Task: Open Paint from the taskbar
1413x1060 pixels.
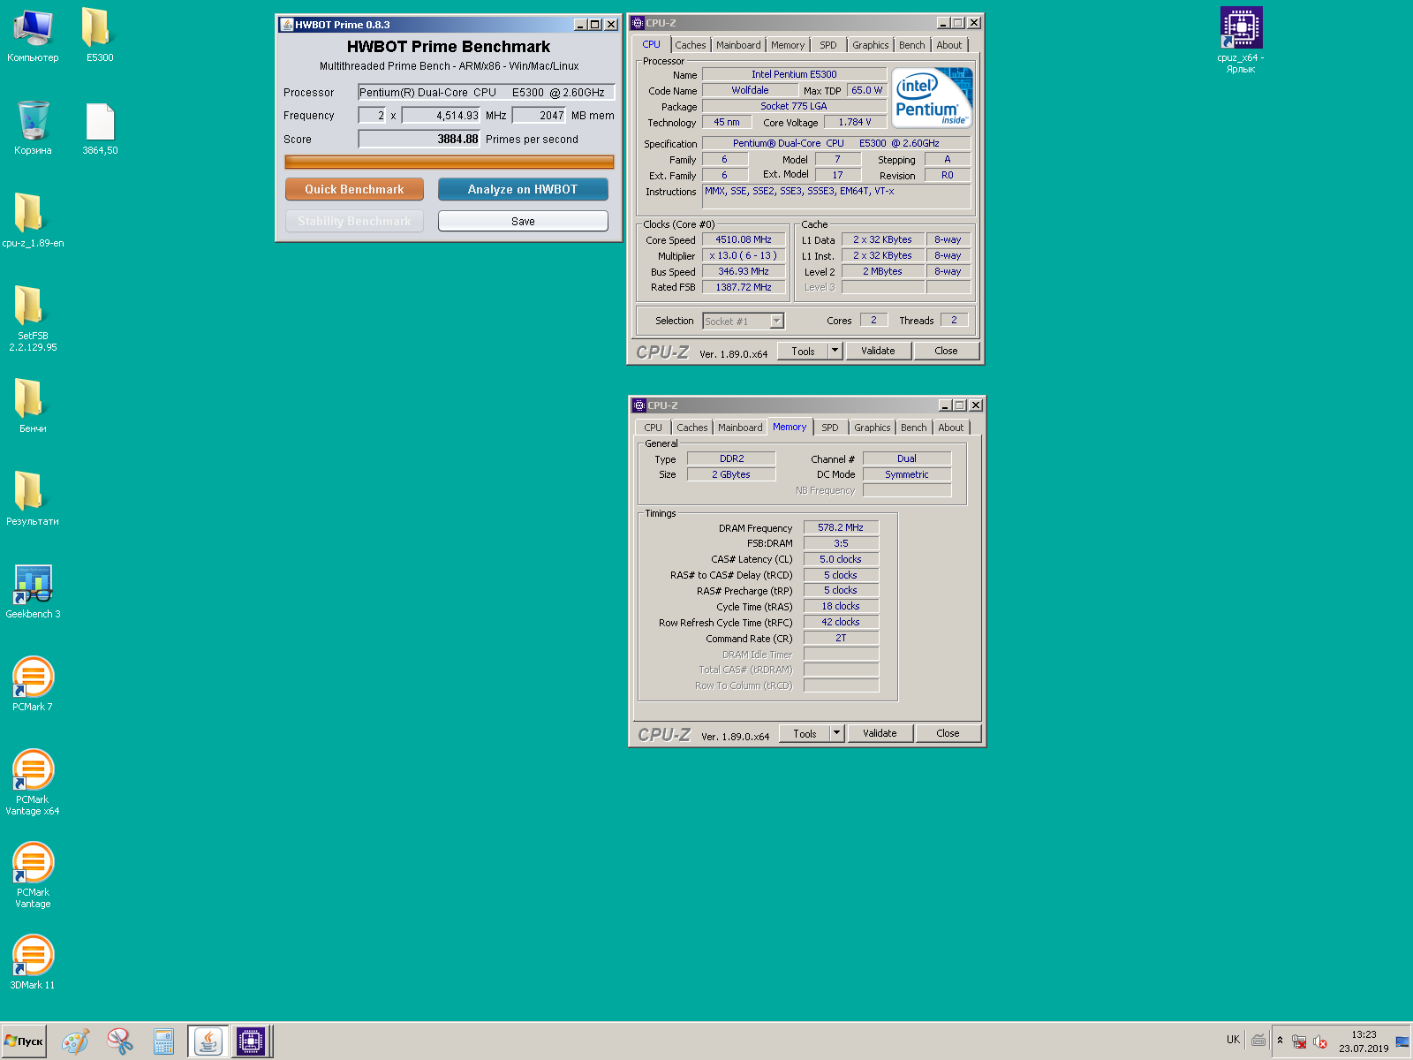Action: point(75,1041)
